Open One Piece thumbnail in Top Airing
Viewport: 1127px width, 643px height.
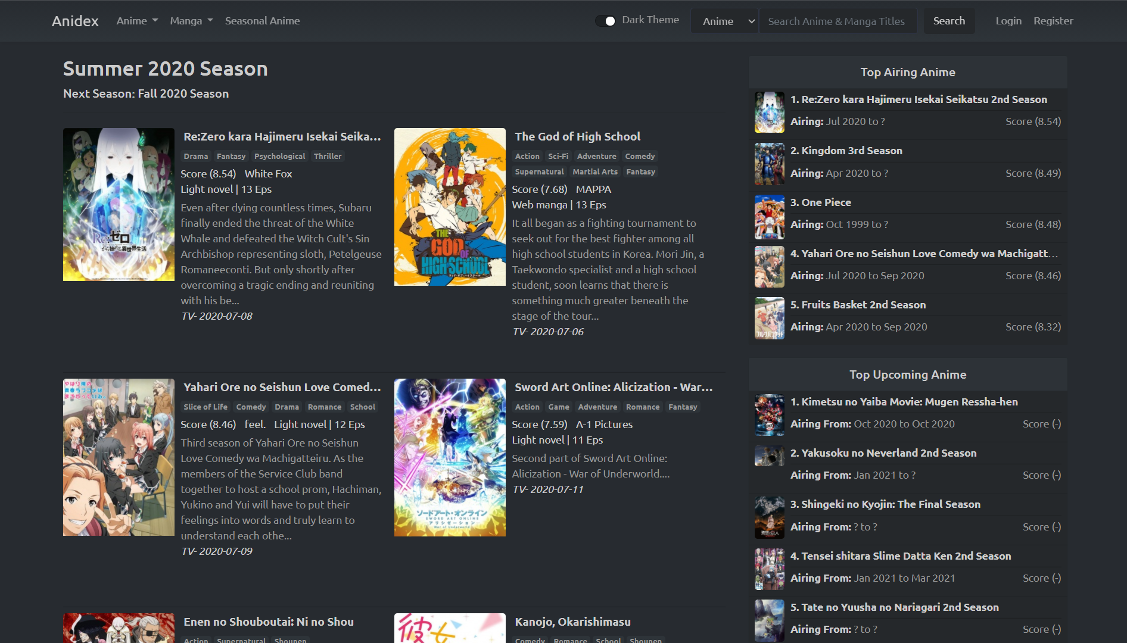[x=770, y=217]
